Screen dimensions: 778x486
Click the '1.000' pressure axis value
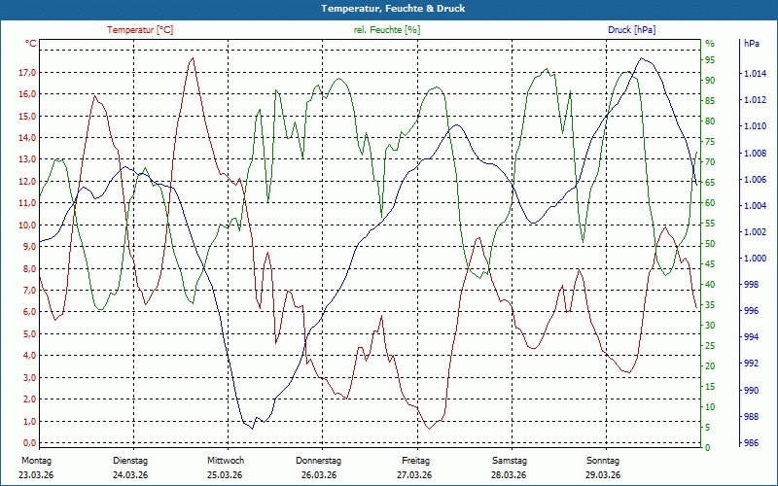pos(755,259)
